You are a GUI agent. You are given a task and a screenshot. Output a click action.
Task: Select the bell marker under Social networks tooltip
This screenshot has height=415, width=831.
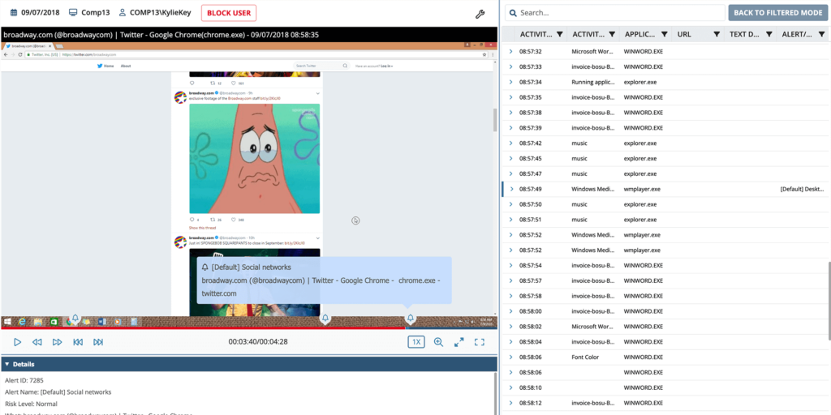click(x=410, y=318)
